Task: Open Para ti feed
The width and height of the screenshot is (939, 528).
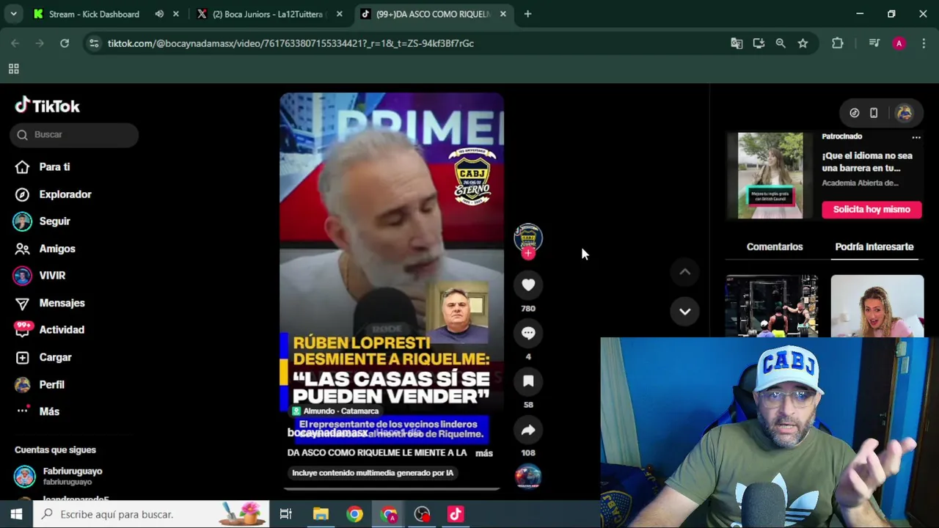Action: pos(54,167)
